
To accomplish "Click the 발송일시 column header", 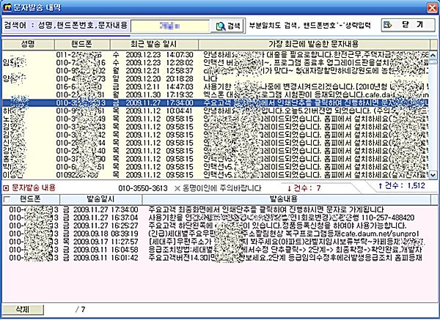I will click(x=100, y=199).
